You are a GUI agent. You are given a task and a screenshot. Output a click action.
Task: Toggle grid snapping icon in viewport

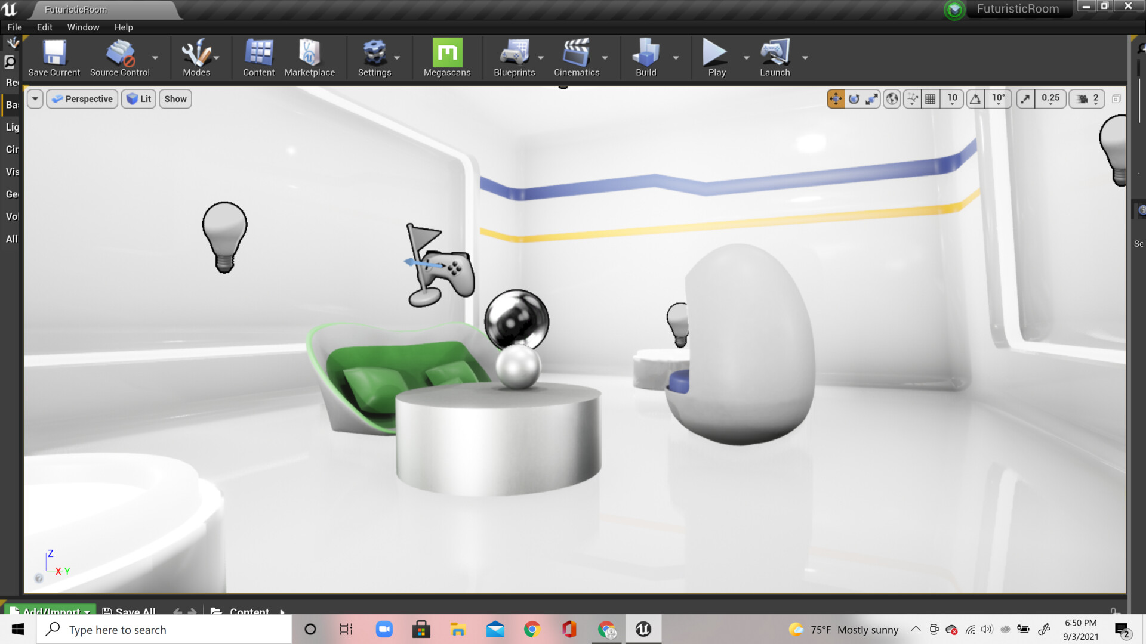930,99
